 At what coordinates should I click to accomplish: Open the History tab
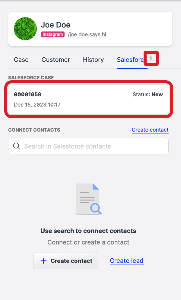pyautogui.click(x=93, y=60)
